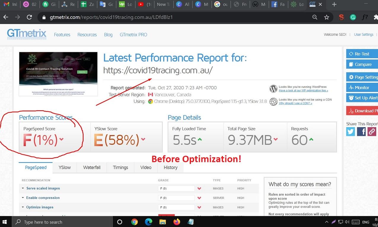Image resolution: width=378 pixels, height=227 pixels.
Task: Click the WordPress detection icon
Action: pyautogui.click(x=273, y=89)
